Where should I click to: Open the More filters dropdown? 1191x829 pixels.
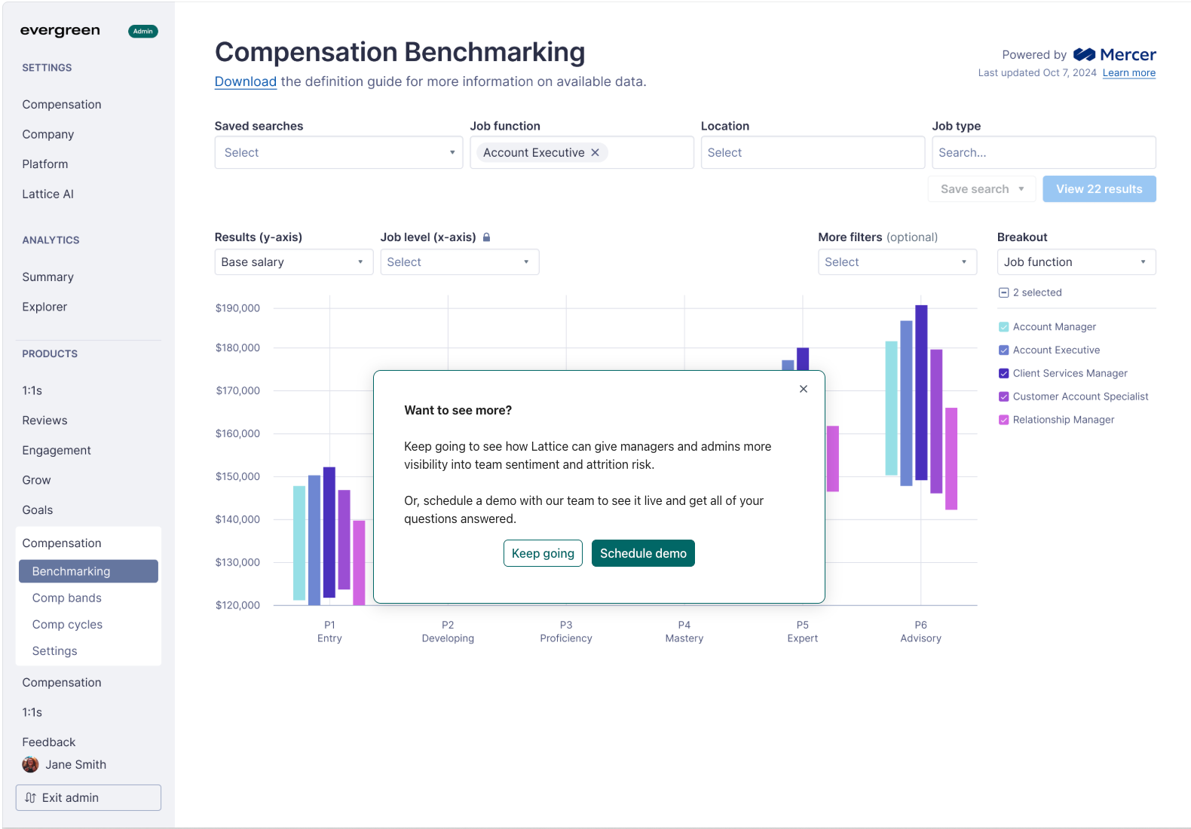pyautogui.click(x=897, y=262)
